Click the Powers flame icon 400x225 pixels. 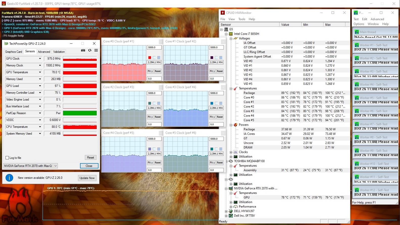[x=235, y=125]
